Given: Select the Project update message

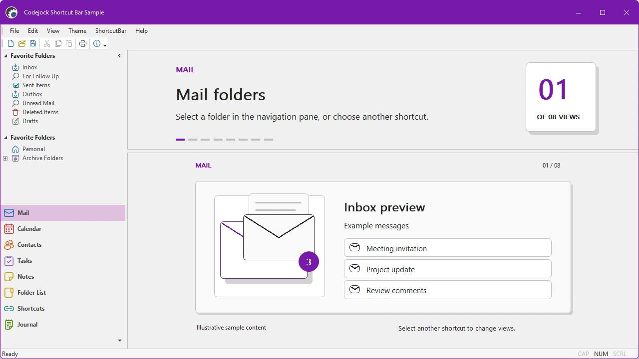Looking at the screenshot, I should pyautogui.click(x=448, y=269).
